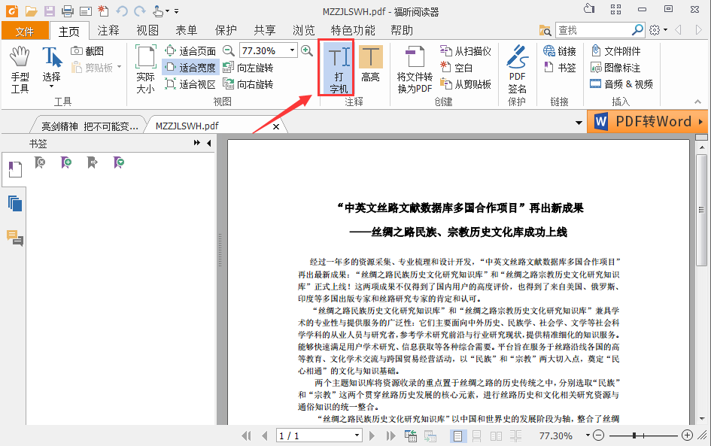
Task: Switch to the 注释 ribbon tab
Action: pos(110,30)
